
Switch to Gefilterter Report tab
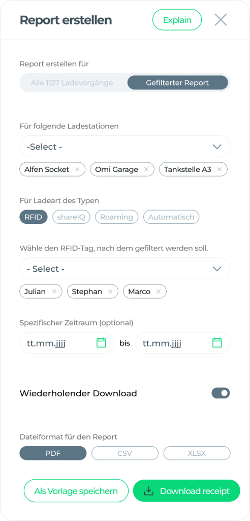pos(178,83)
